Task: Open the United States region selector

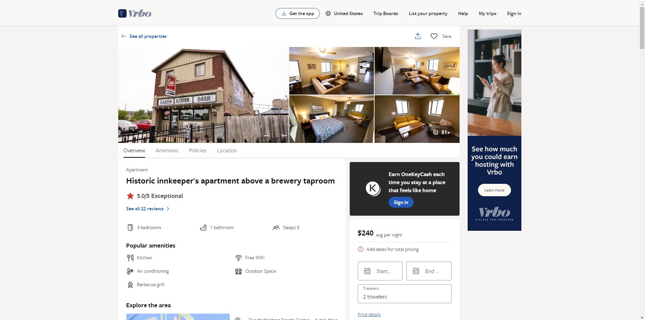Action: 344,13
